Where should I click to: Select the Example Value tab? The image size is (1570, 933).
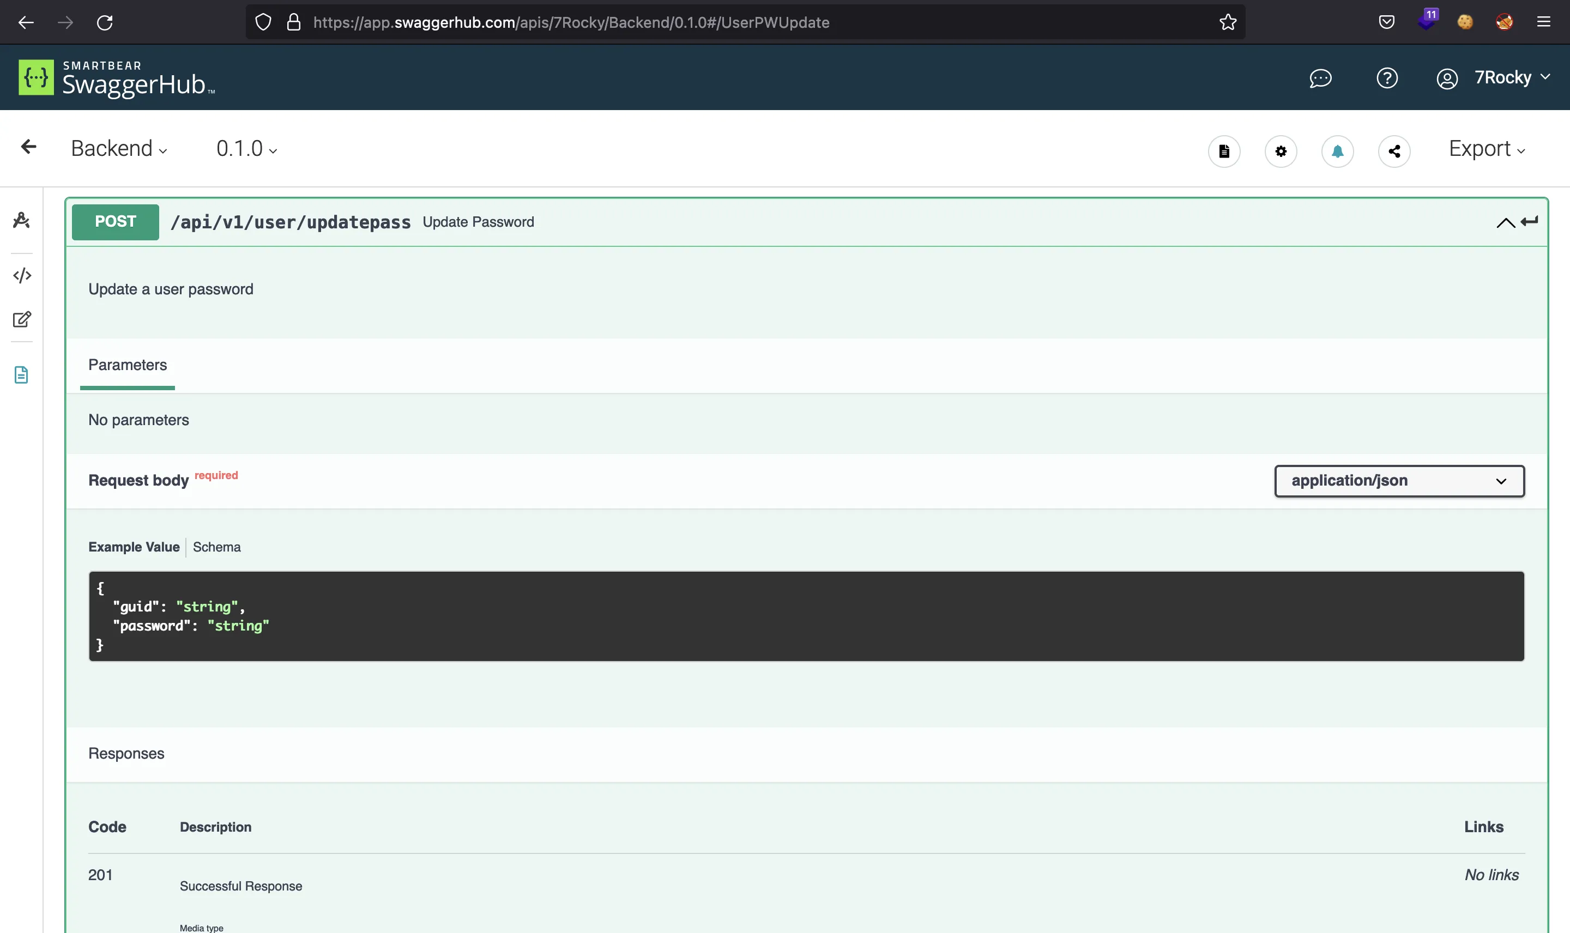click(x=134, y=547)
